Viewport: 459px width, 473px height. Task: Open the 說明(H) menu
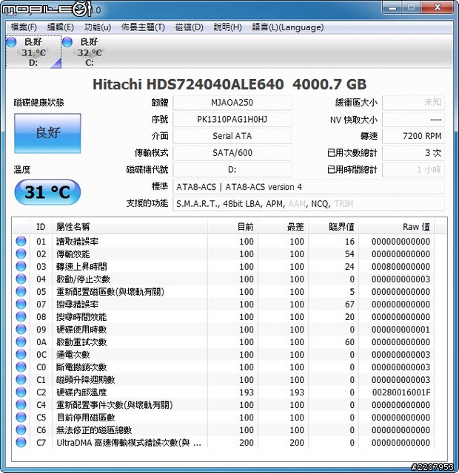coord(227,27)
